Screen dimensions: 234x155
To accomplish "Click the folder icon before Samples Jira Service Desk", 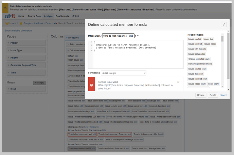I will (x=21, y=23).
